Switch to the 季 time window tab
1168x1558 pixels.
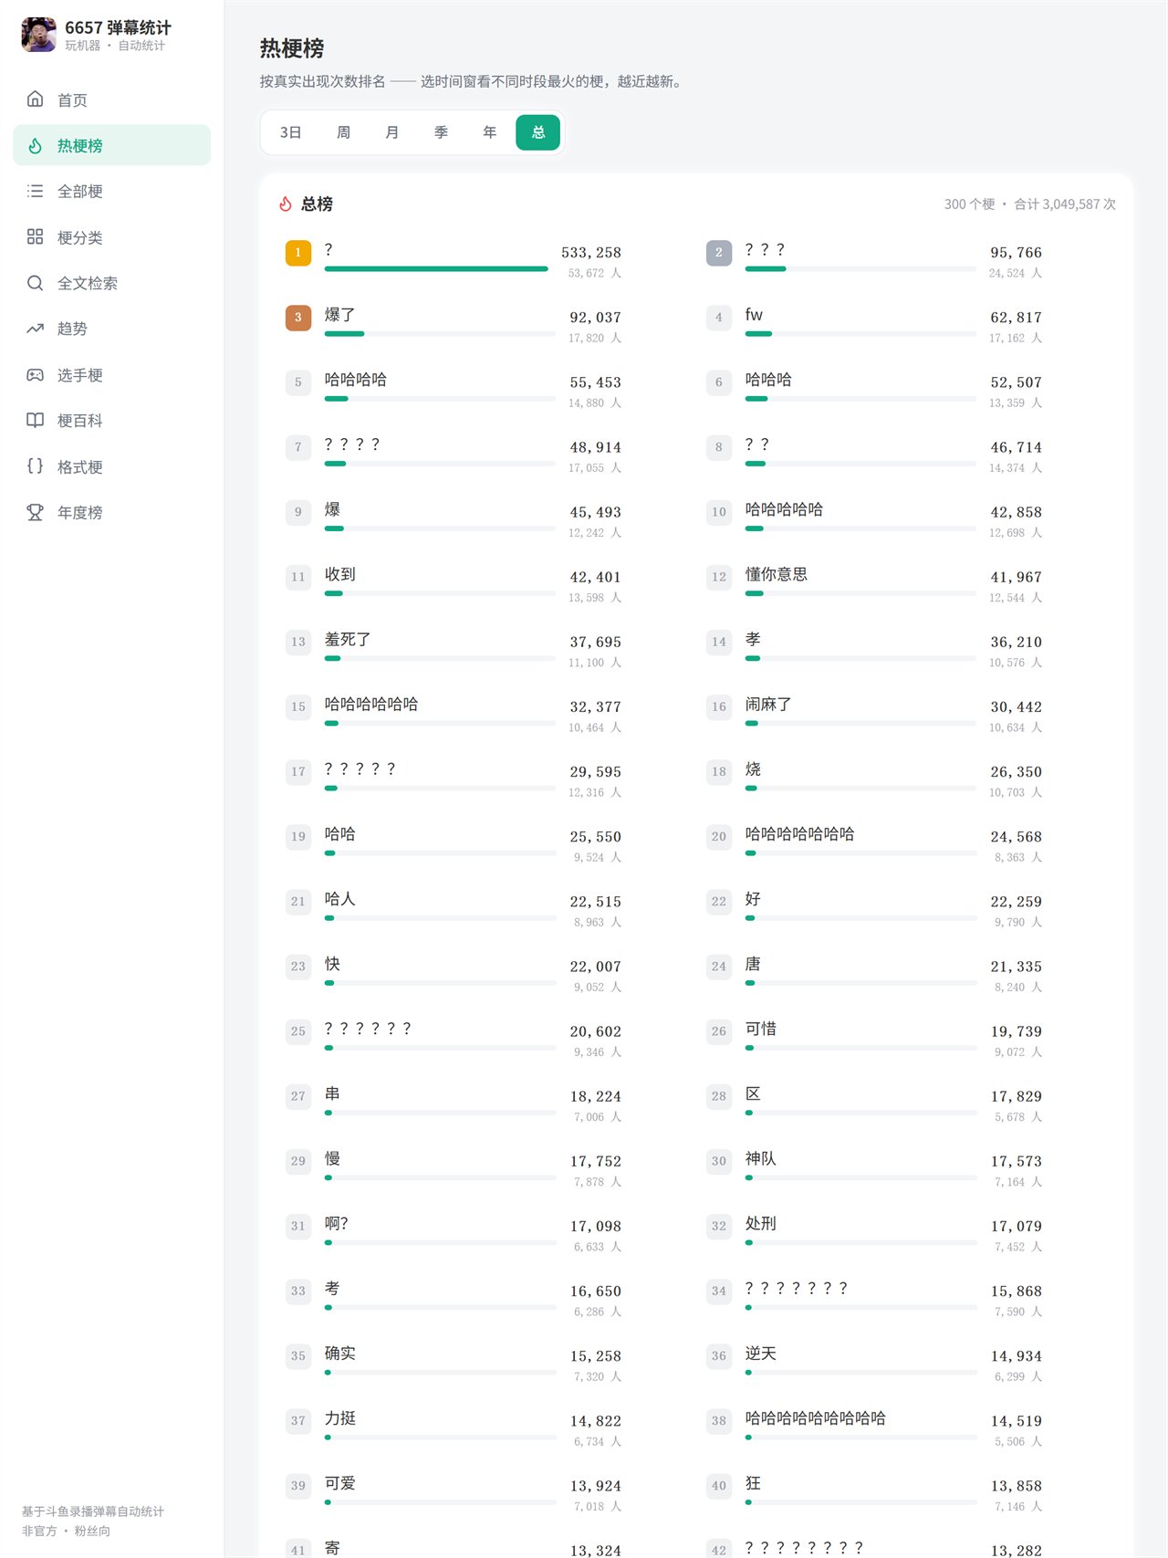coord(441,132)
